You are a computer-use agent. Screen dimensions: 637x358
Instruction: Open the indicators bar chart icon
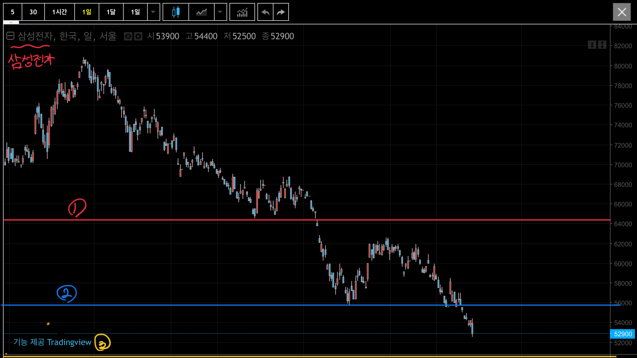click(x=242, y=12)
